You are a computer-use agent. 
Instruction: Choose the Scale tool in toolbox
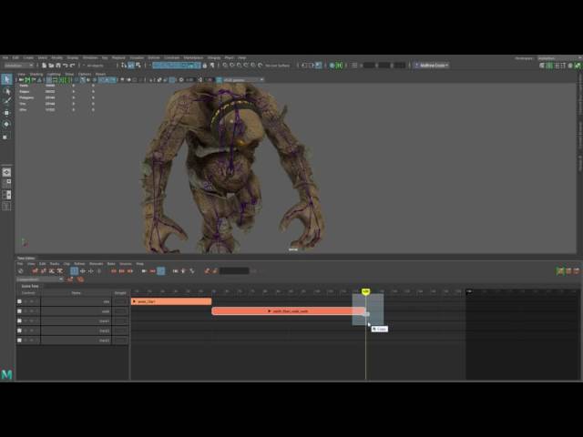click(x=5, y=137)
